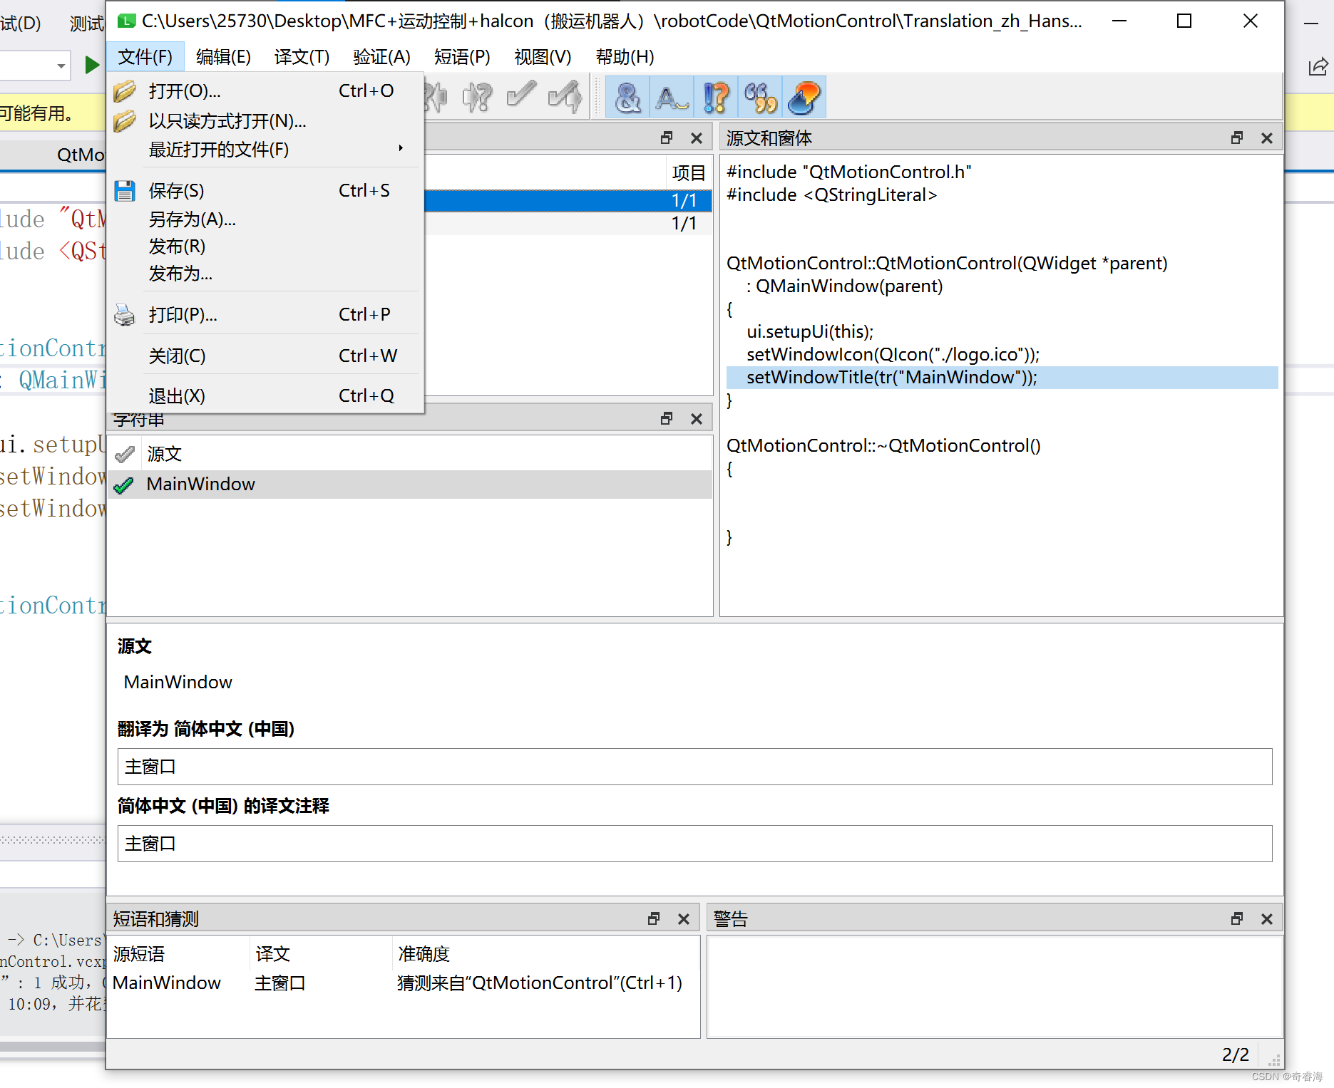Close the context list panel above 项目
The height and width of the screenshot is (1088, 1334).
[697, 138]
